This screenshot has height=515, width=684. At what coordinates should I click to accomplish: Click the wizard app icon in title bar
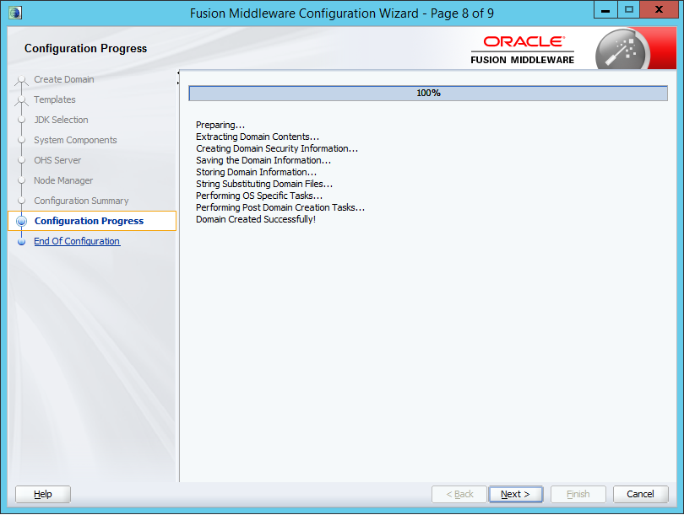[14, 12]
